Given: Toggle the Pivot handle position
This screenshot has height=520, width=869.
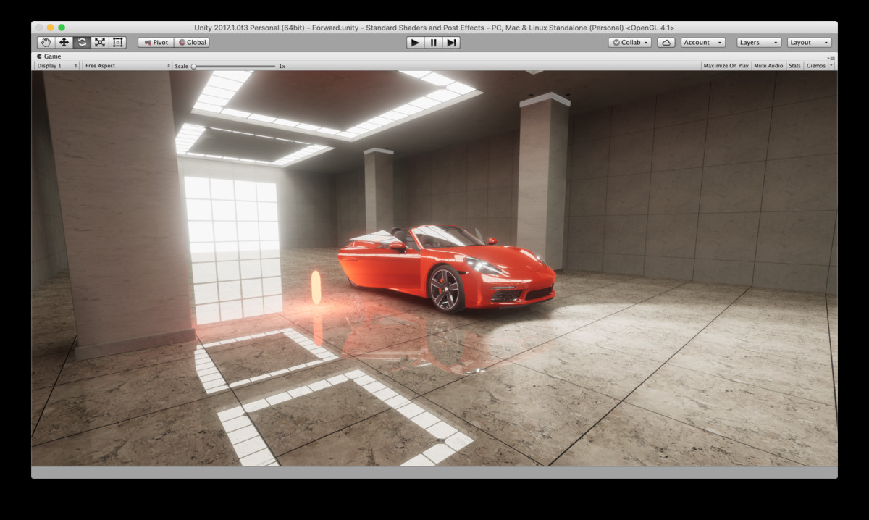Looking at the screenshot, I should (x=156, y=43).
